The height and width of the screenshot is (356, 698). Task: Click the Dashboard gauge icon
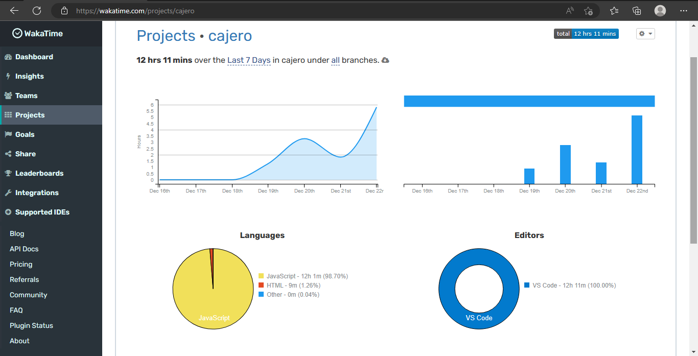(x=8, y=57)
